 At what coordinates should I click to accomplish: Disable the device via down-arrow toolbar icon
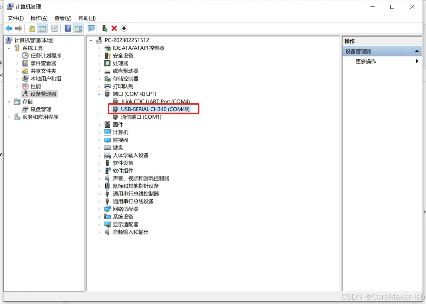124,28
